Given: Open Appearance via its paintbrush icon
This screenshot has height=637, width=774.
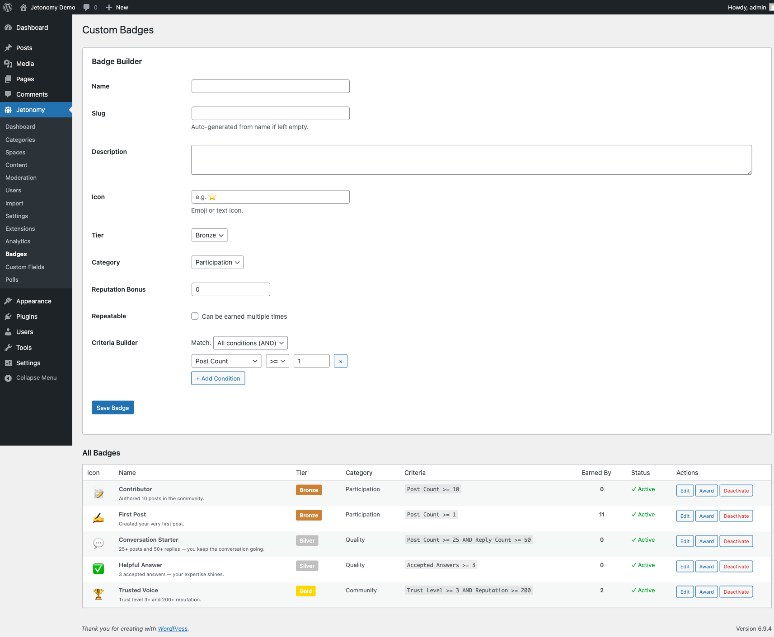Looking at the screenshot, I should (x=9, y=301).
